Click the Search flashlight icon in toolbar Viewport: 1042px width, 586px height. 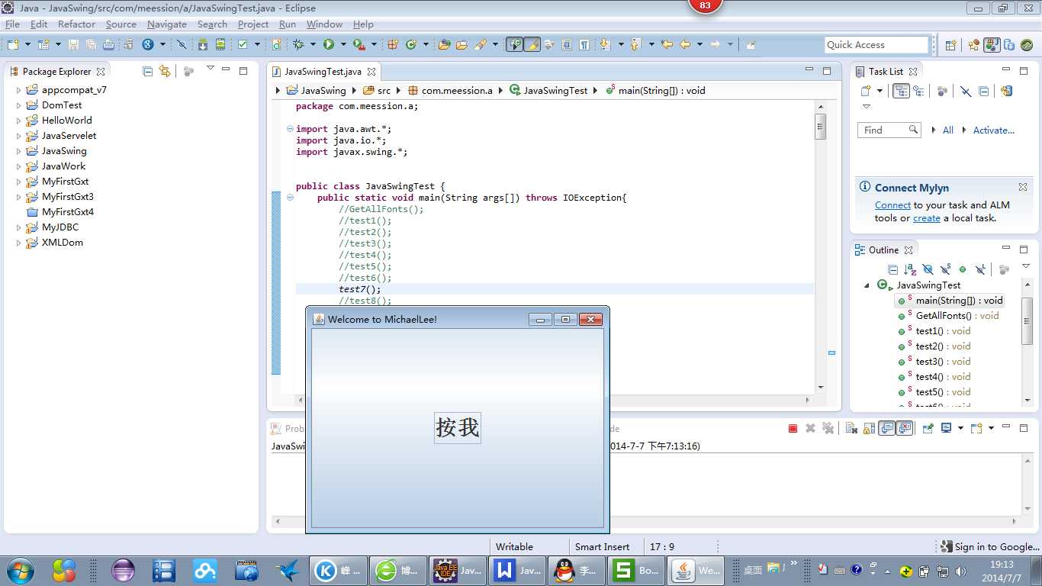click(x=480, y=45)
